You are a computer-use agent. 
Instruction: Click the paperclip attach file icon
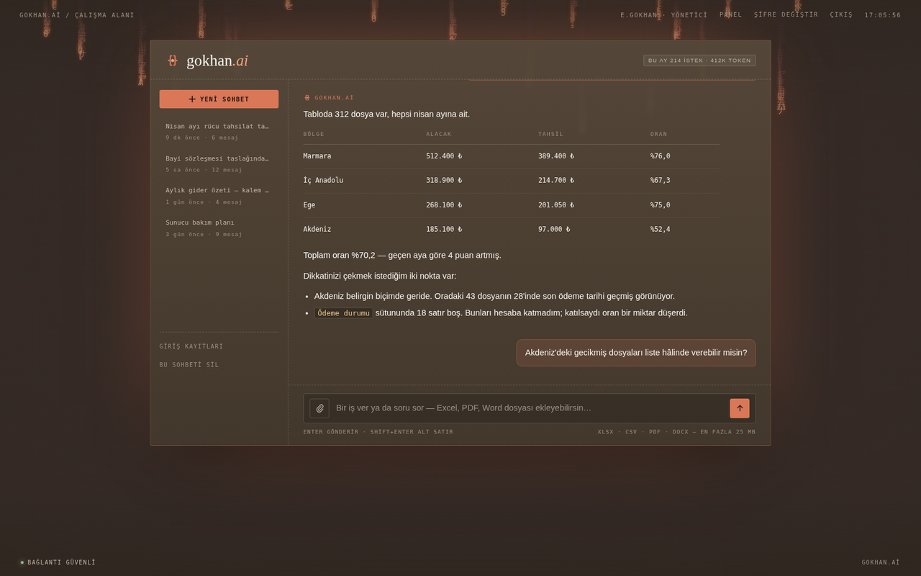pyautogui.click(x=319, y=408)
